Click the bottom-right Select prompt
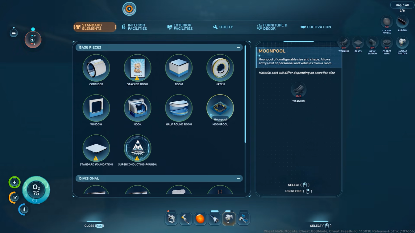 click(321, 226)
